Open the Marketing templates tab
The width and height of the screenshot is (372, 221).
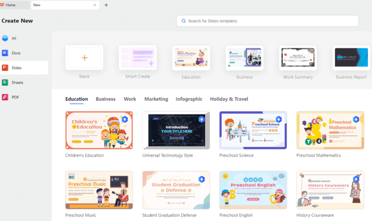tap(156, 99)
